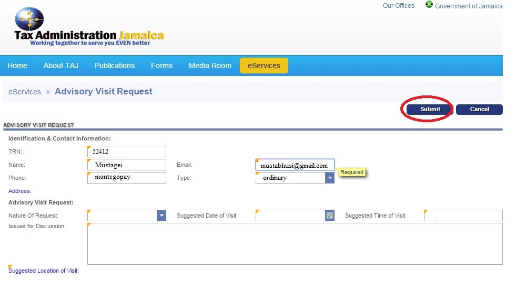Select the eServices tab

click(x=264, y=66)
